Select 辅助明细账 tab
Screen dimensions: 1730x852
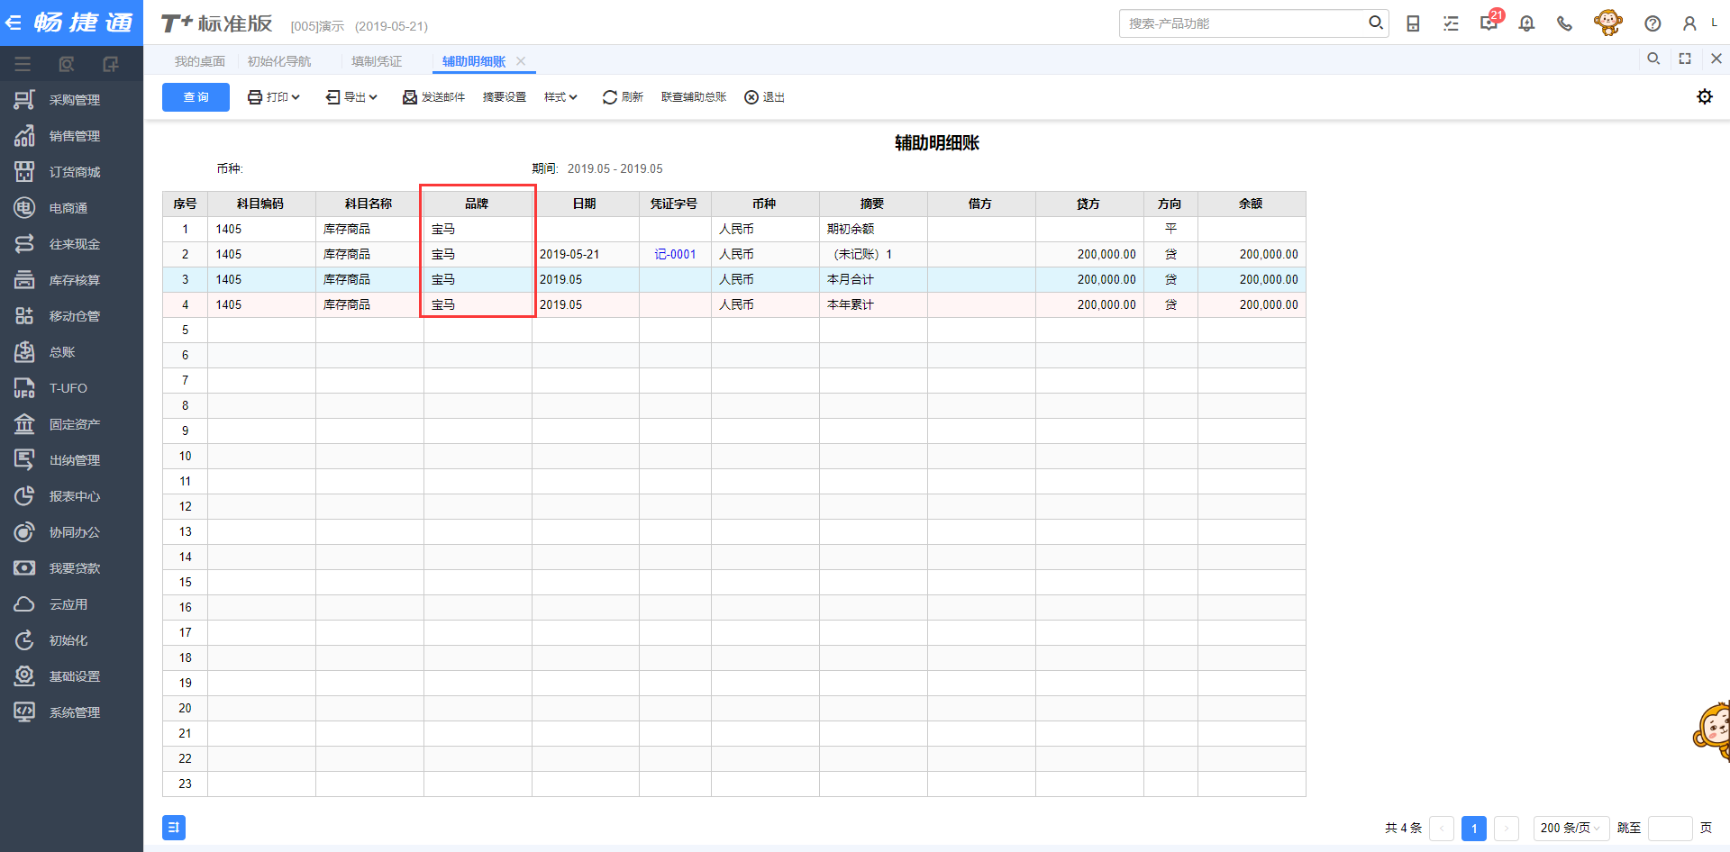474,61
